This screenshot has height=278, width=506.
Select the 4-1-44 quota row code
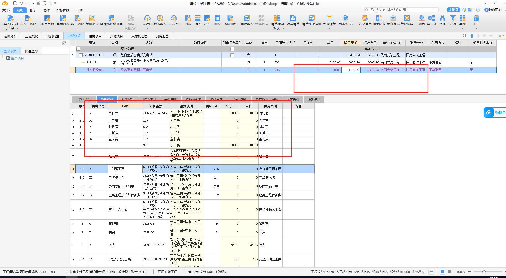pyautogui.click(x=91, y=63)
